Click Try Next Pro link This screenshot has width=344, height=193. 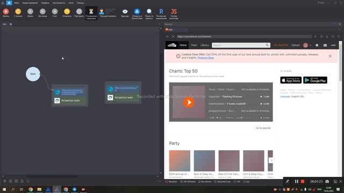coord(281,45)
